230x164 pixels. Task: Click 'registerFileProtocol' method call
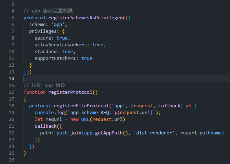81,106
